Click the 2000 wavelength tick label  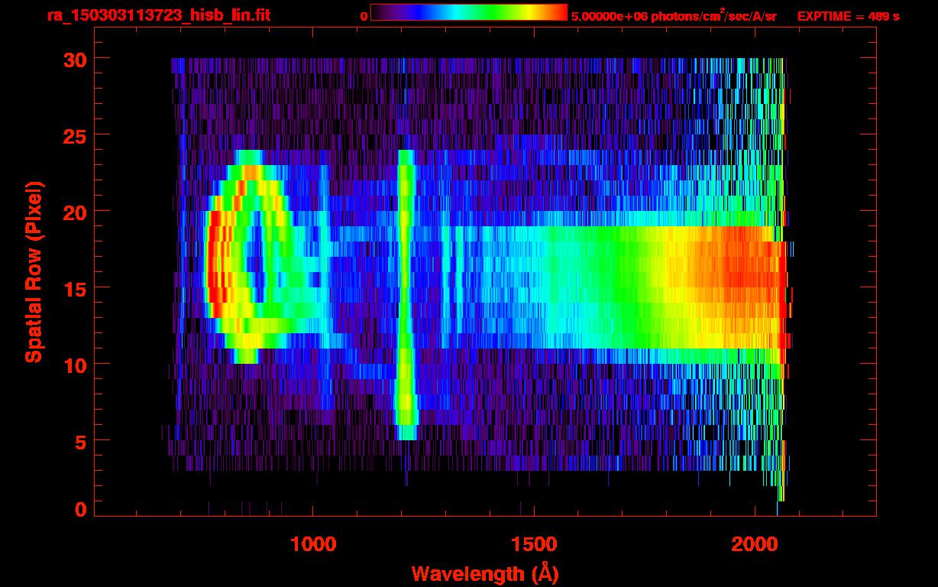point(754,544)
